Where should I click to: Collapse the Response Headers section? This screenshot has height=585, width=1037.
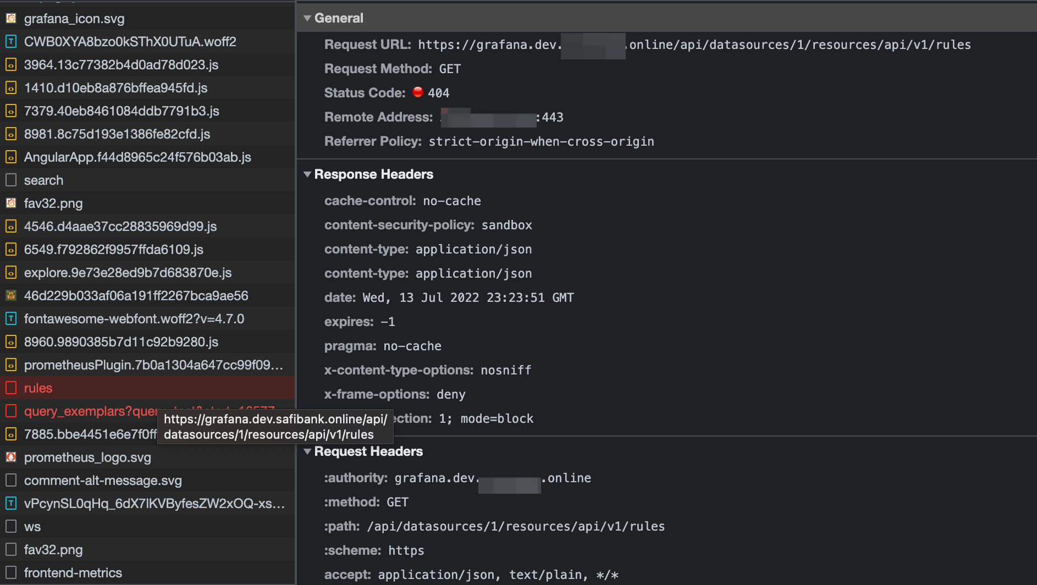point(307,174)
